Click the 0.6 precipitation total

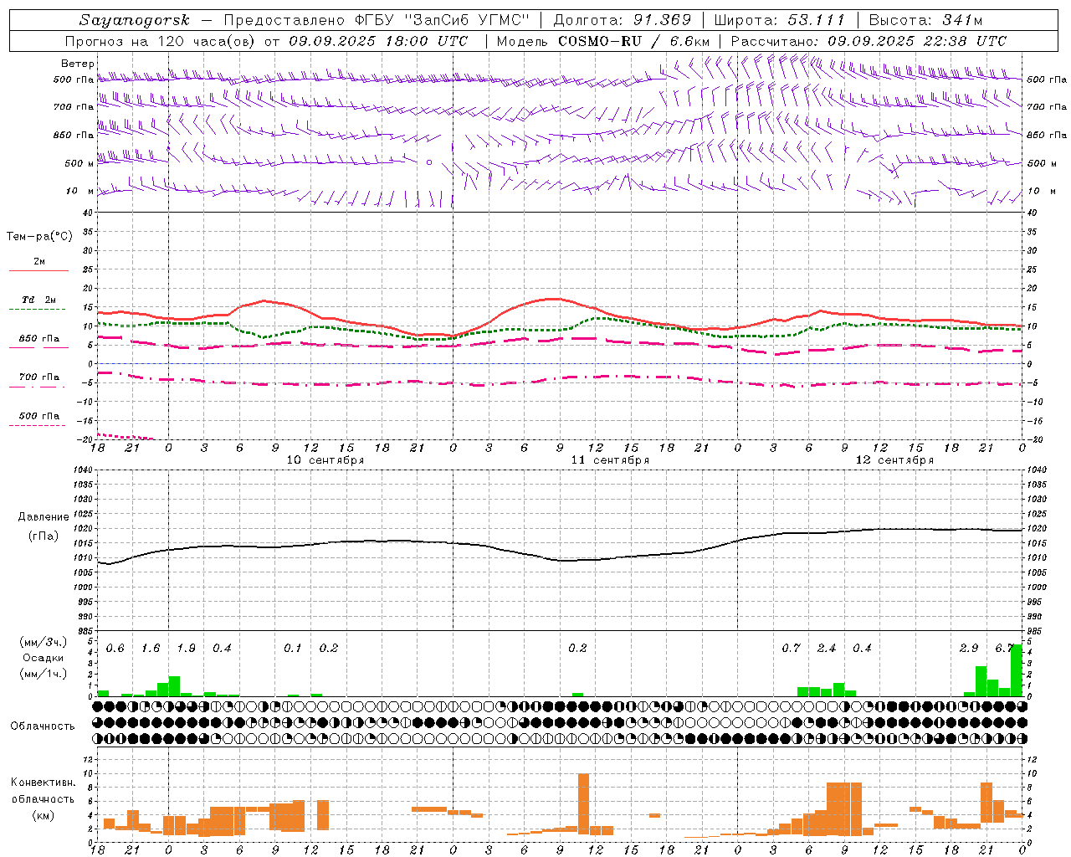pos(115,649)
